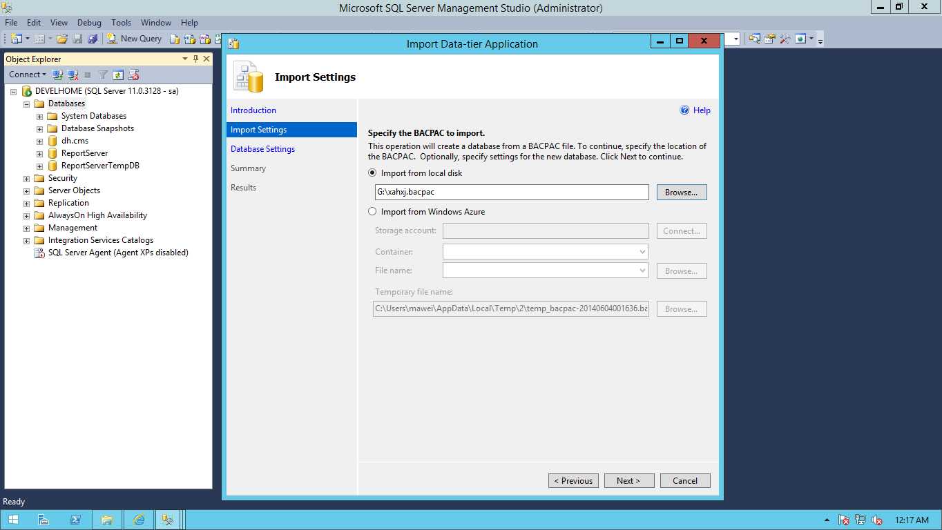
Task: Click the Open File folder icon
Action: (x=62, y=39)
